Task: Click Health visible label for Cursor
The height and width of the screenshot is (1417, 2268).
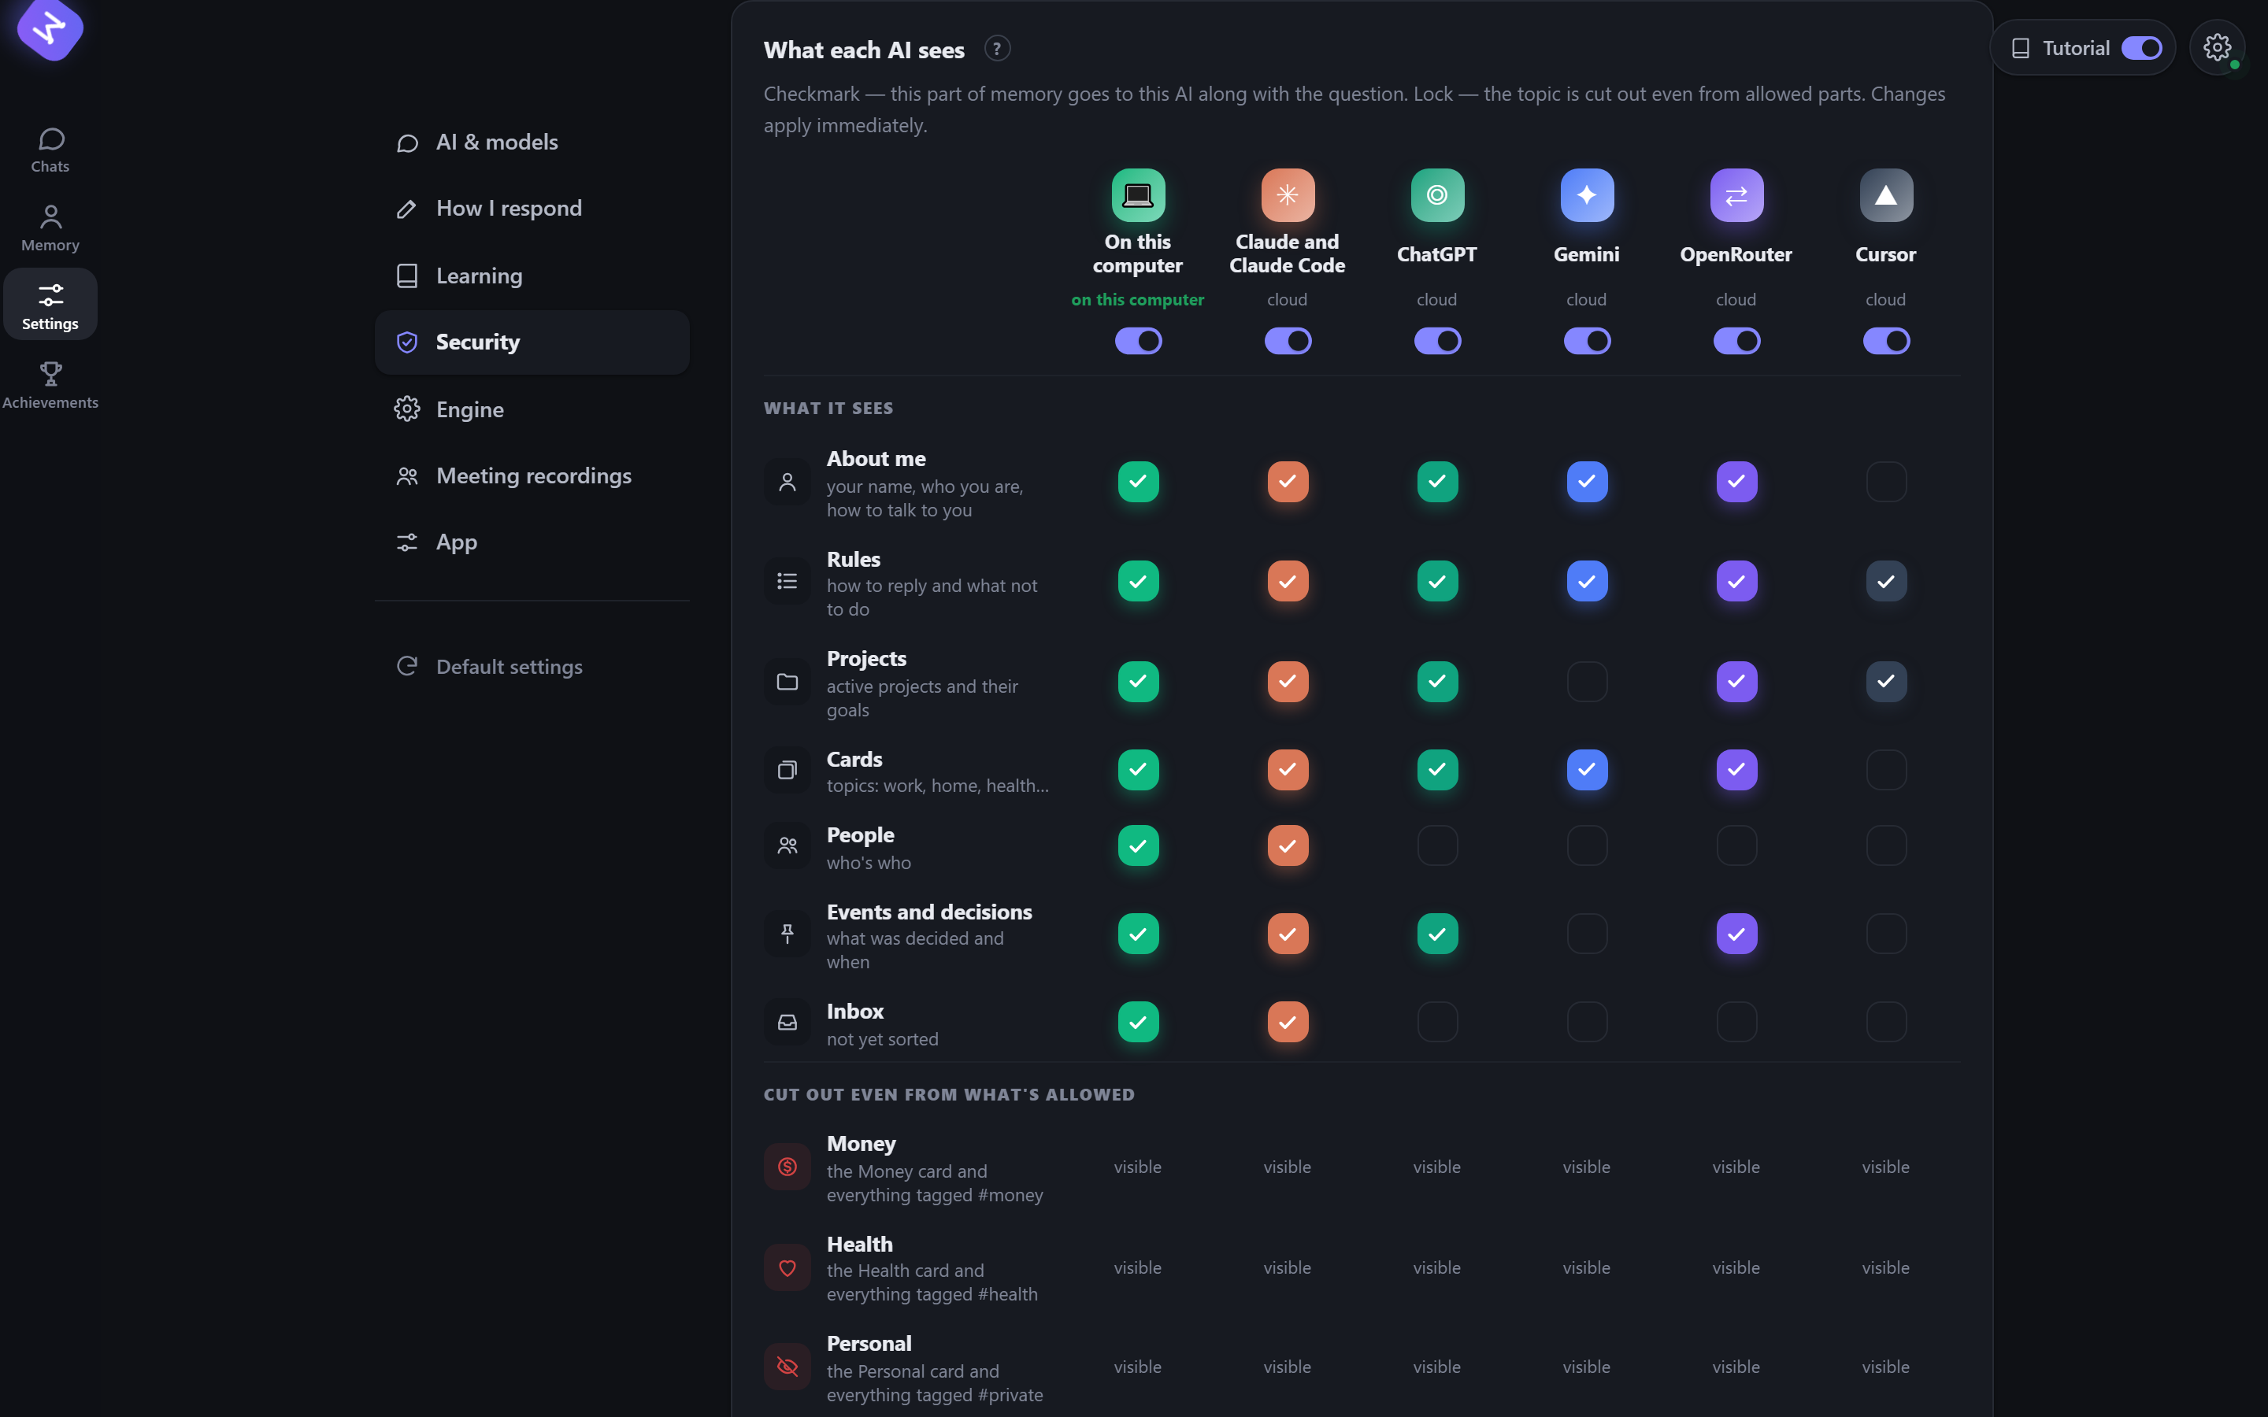Action: tap(1885, 1268)
